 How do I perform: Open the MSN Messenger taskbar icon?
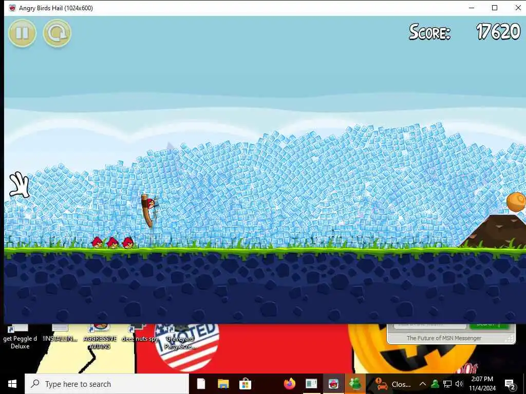pyautogui.click(x=355, y=384)
